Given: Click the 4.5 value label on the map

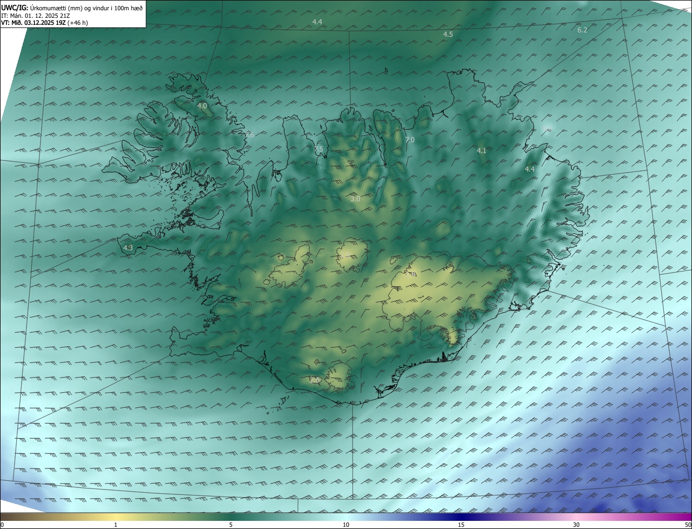Looking at the screenshot, I should pyautogui.click(x=448, y=34).
